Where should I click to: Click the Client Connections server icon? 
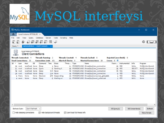(16, 53)
